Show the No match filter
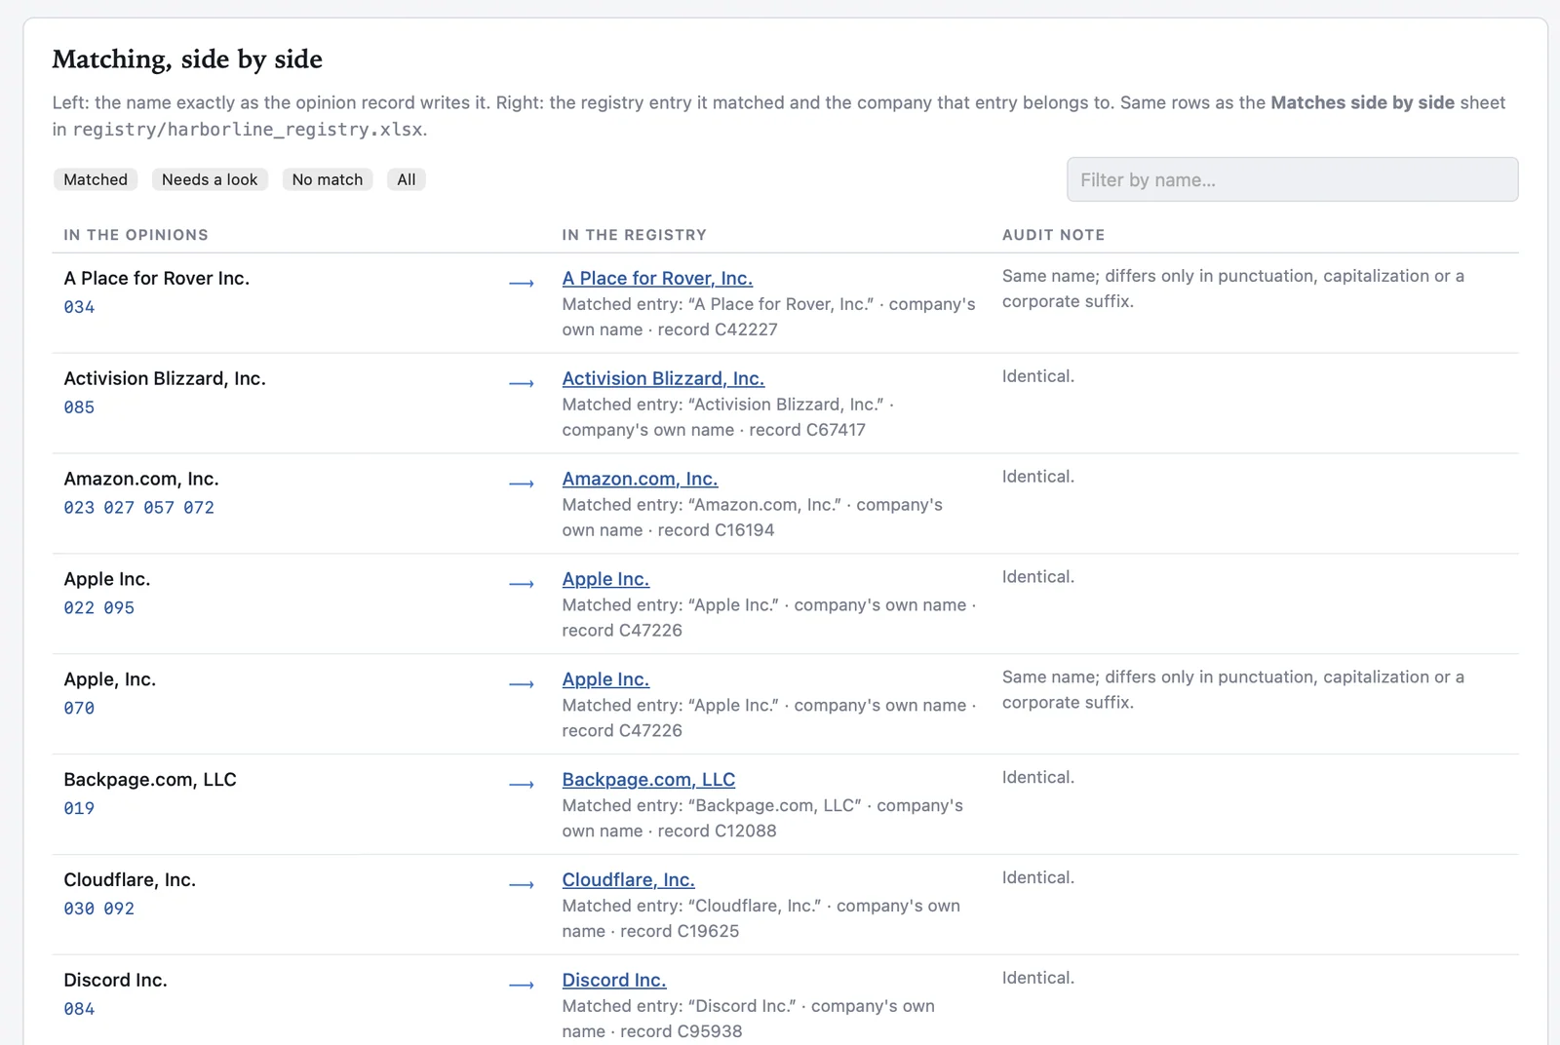1560x1045 pixels. point(328,179)
